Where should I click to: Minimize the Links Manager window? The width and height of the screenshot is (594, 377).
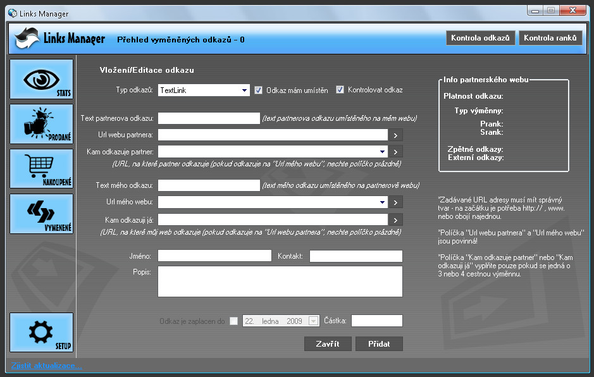tap(535, 11)
